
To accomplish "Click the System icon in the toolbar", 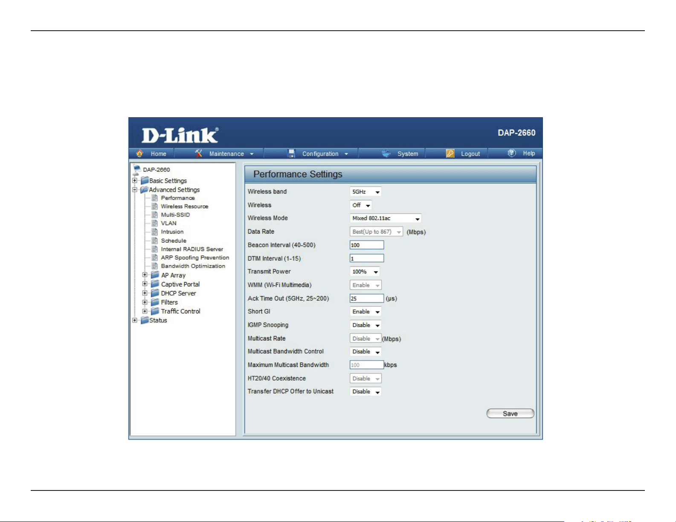I will pyautogui.click(x=386, y=153).
